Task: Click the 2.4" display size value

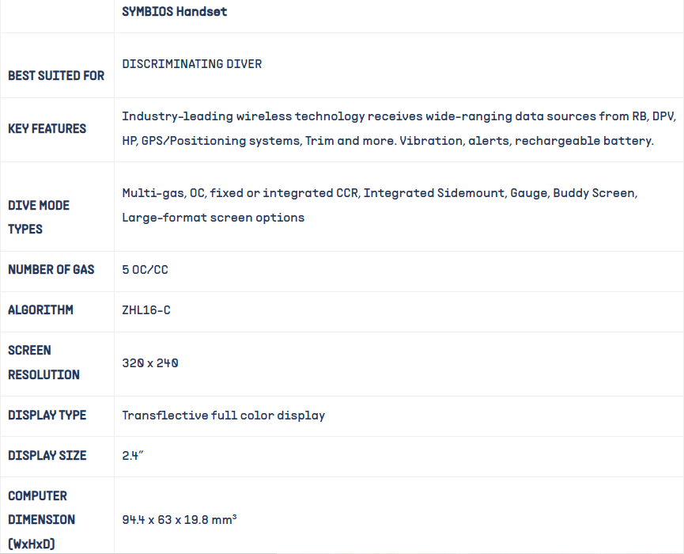Action: click(131, 456)
